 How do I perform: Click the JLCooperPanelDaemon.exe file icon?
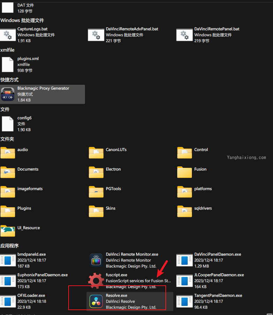coord(184,281)
